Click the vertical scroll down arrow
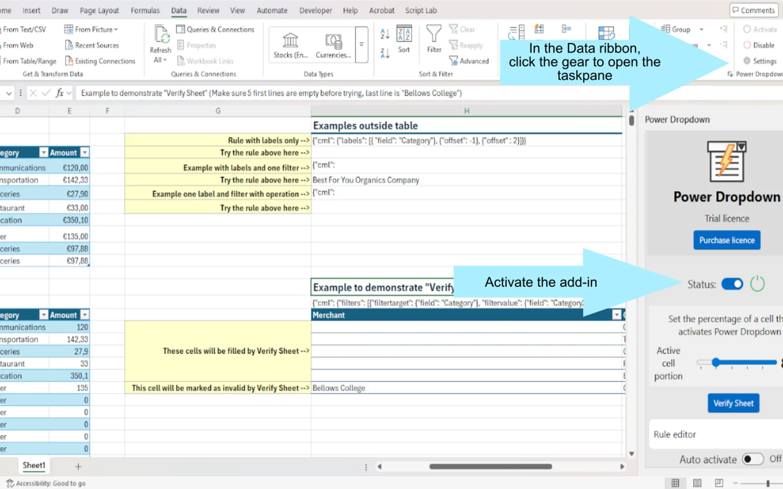Screen dimensions: 783x489 pyautogui.click(x=631, y=454)
